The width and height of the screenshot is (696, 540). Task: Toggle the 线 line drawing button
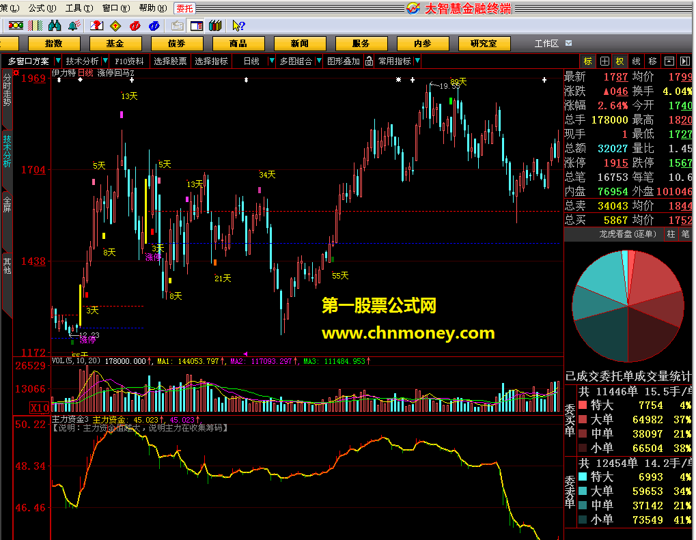636,61
